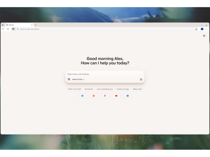The image size is (210, 157).
Task: Click the Copilot logo in the search box
Action: tap(69, 79)
